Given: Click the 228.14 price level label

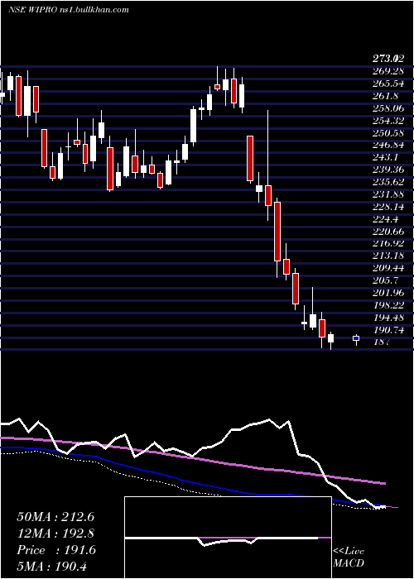Looking at the screenshot, I should [x=388, y=207].
